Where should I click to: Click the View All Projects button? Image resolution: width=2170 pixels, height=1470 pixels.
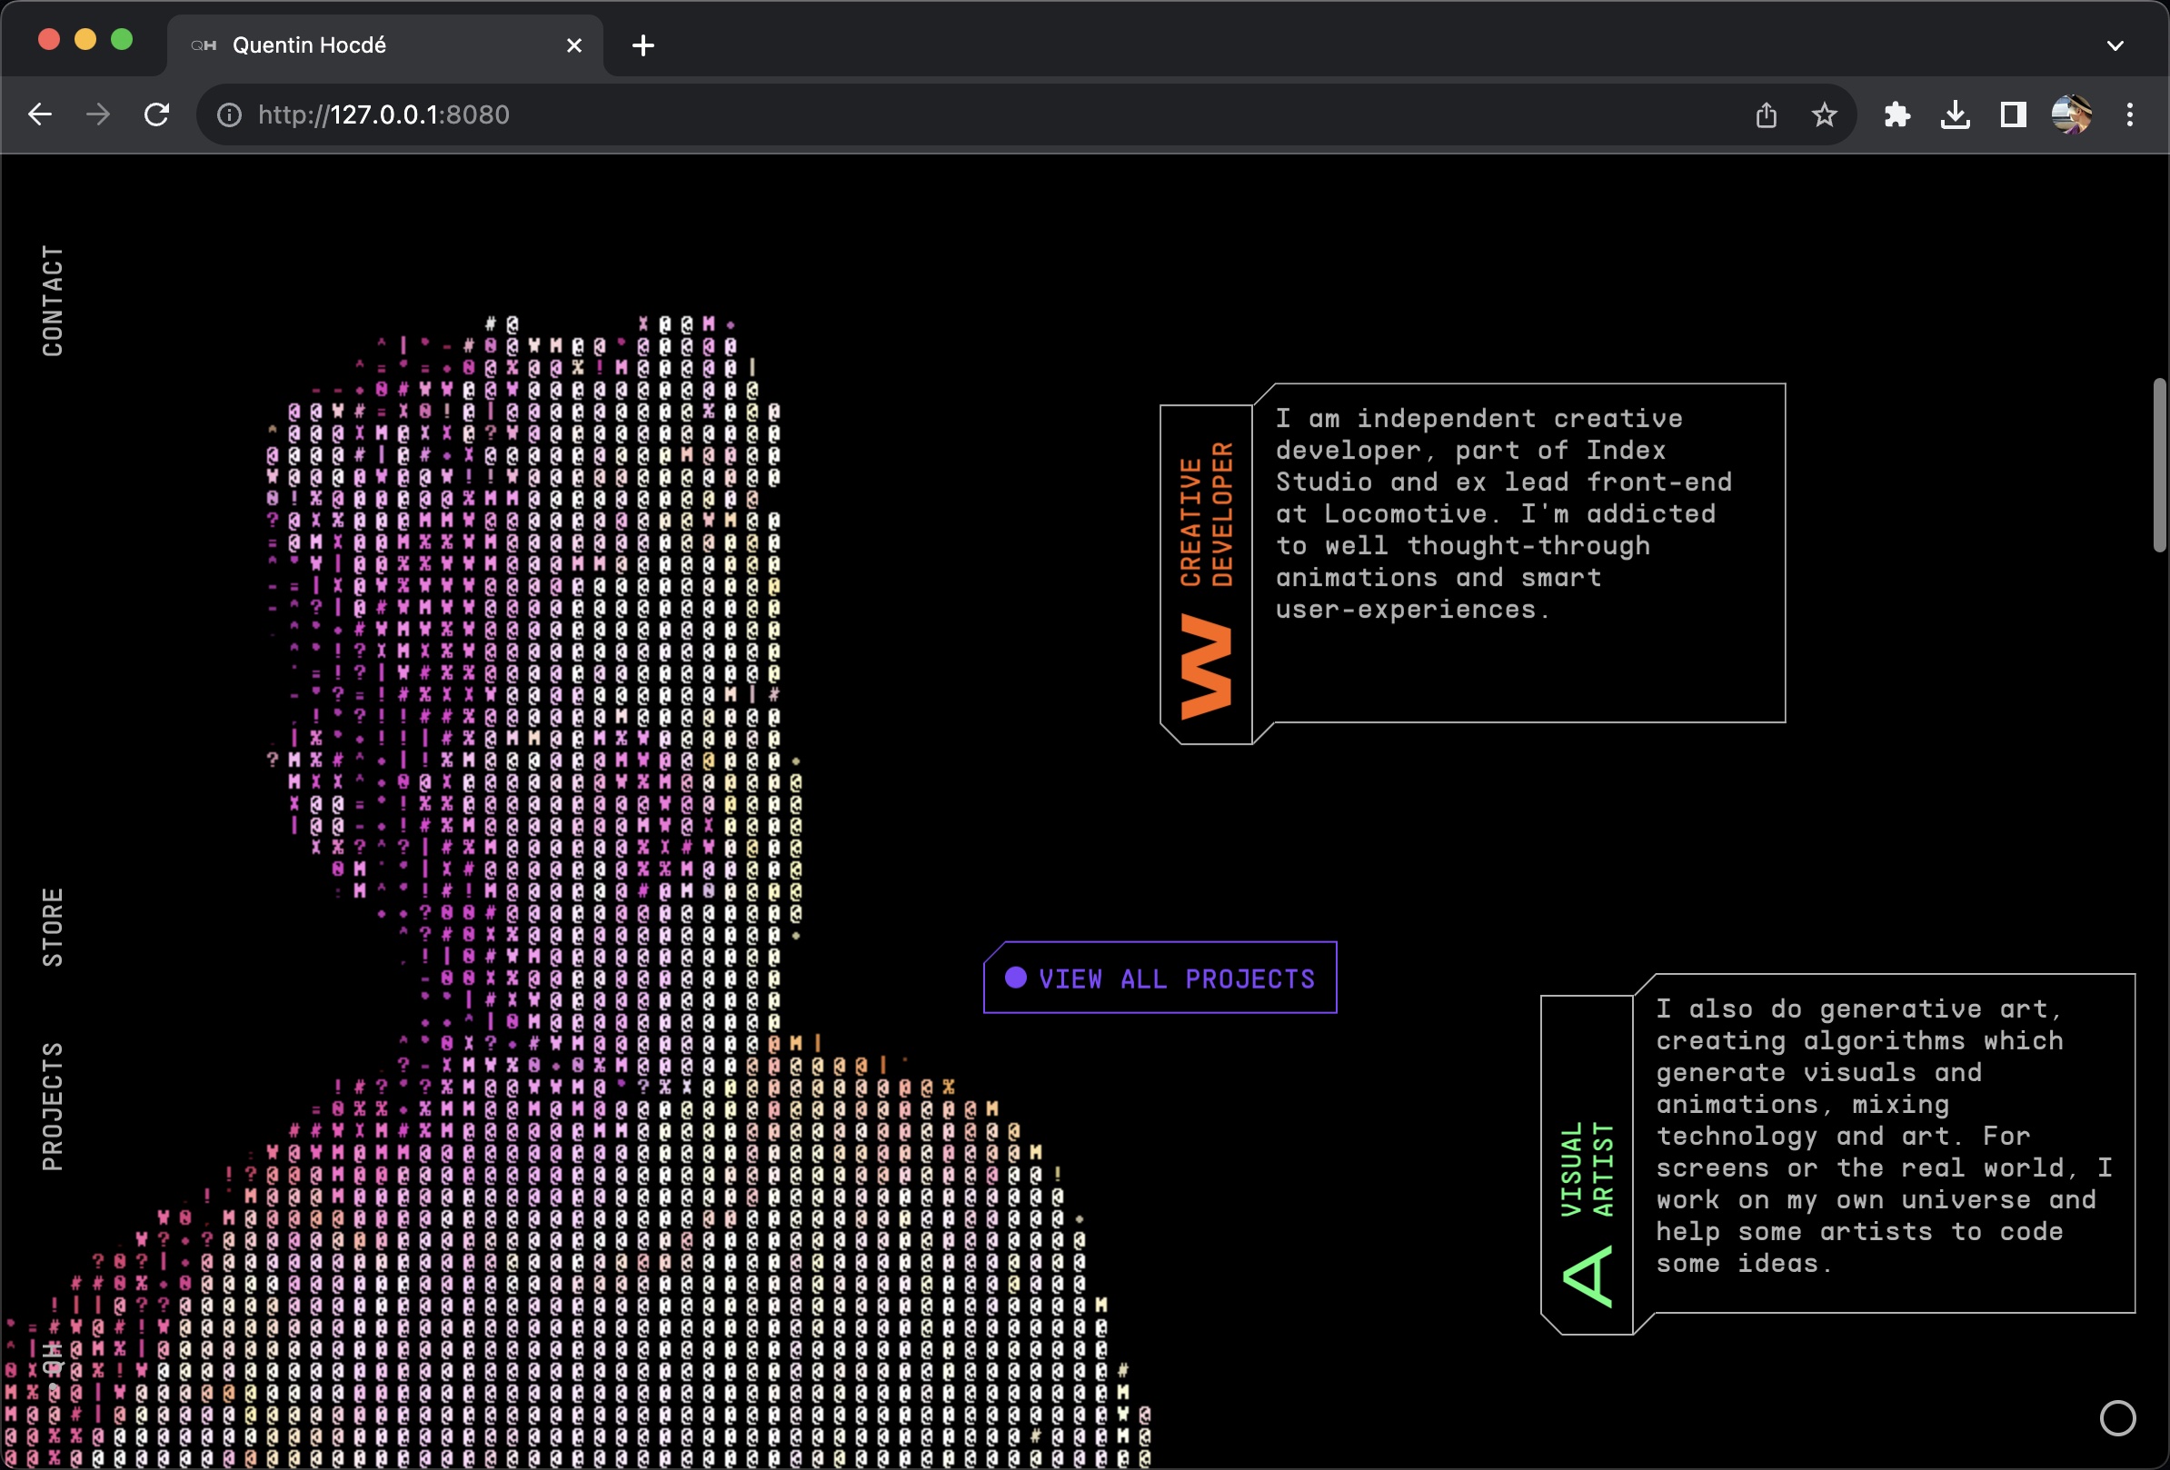[1160, 978]
